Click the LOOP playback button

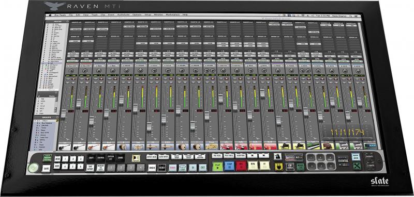pos(183,168)
